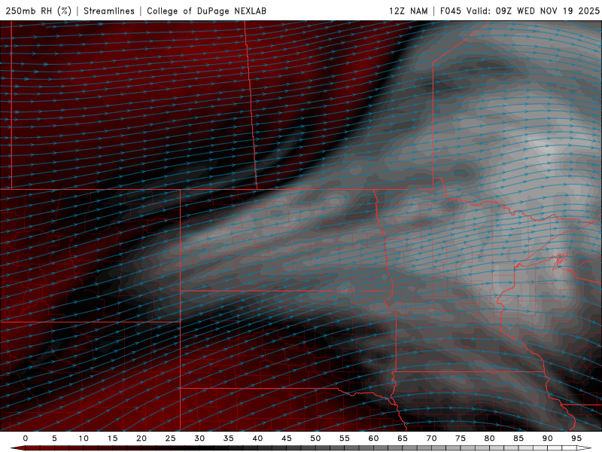Screen dimensions: 602x452
Task: Select the "10" label on the color scale
Action: [84, 438]
